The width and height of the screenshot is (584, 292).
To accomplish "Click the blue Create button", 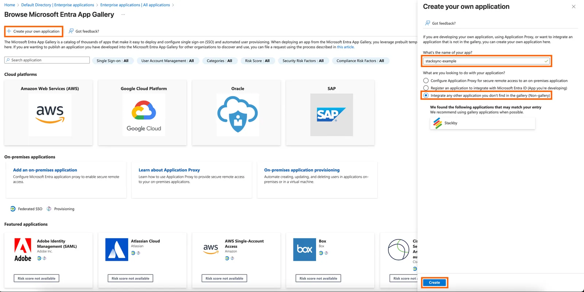I will [x=434, y=283].
